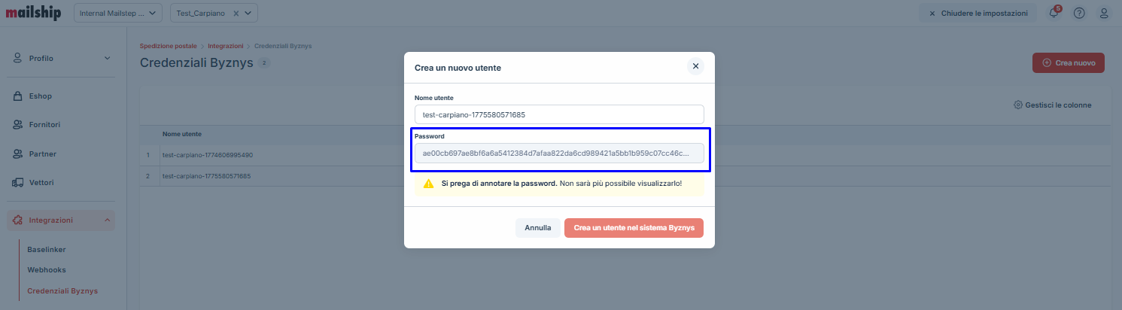Open the user account icon
This screenshot has width=1122, height=310.
[1104, 14]
